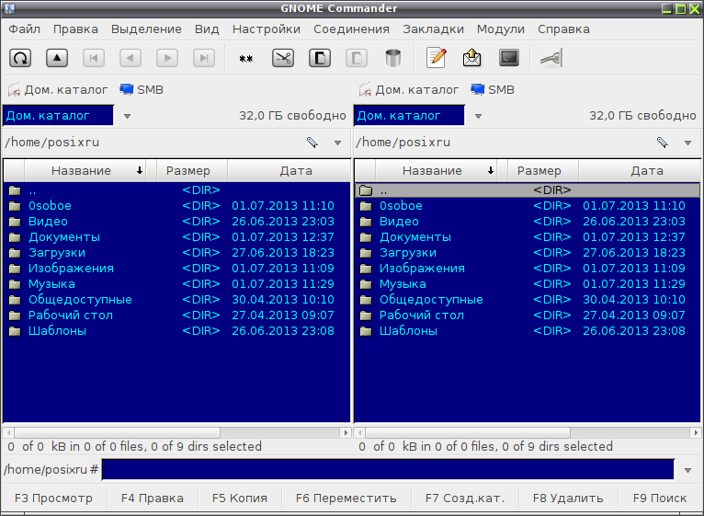The image size is (704, 516).
Task: Select 0soboe folder in left pane
Action: 176,206
